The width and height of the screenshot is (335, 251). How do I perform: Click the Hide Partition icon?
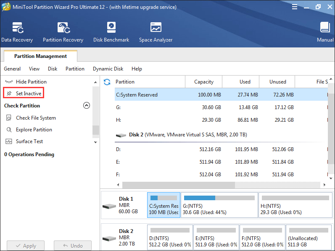click(9, 82)
